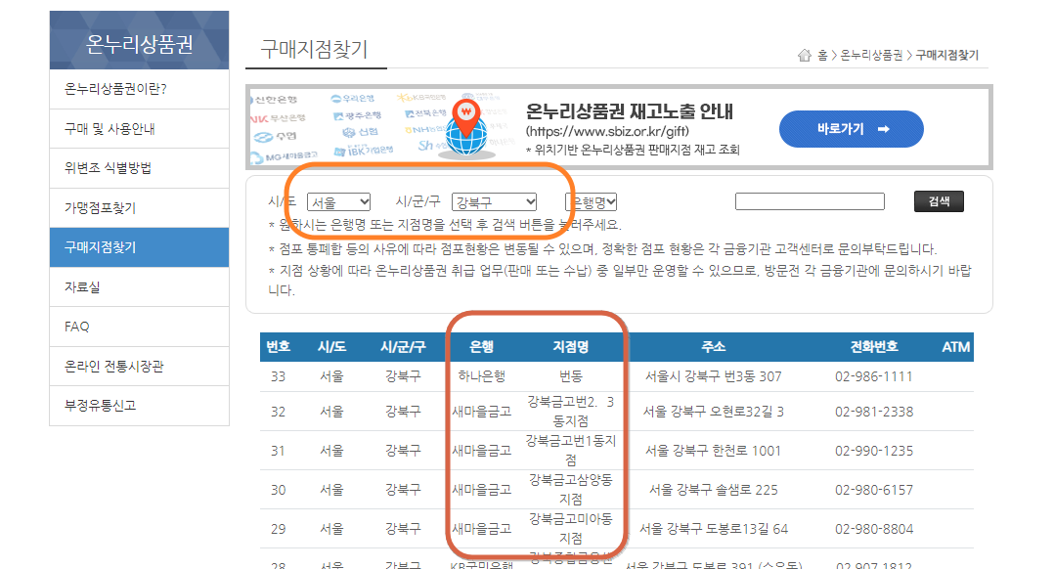This screenshot has height=569, width=1054.
Task: Click phone number 02-981-2338
Action: point(874,412)
